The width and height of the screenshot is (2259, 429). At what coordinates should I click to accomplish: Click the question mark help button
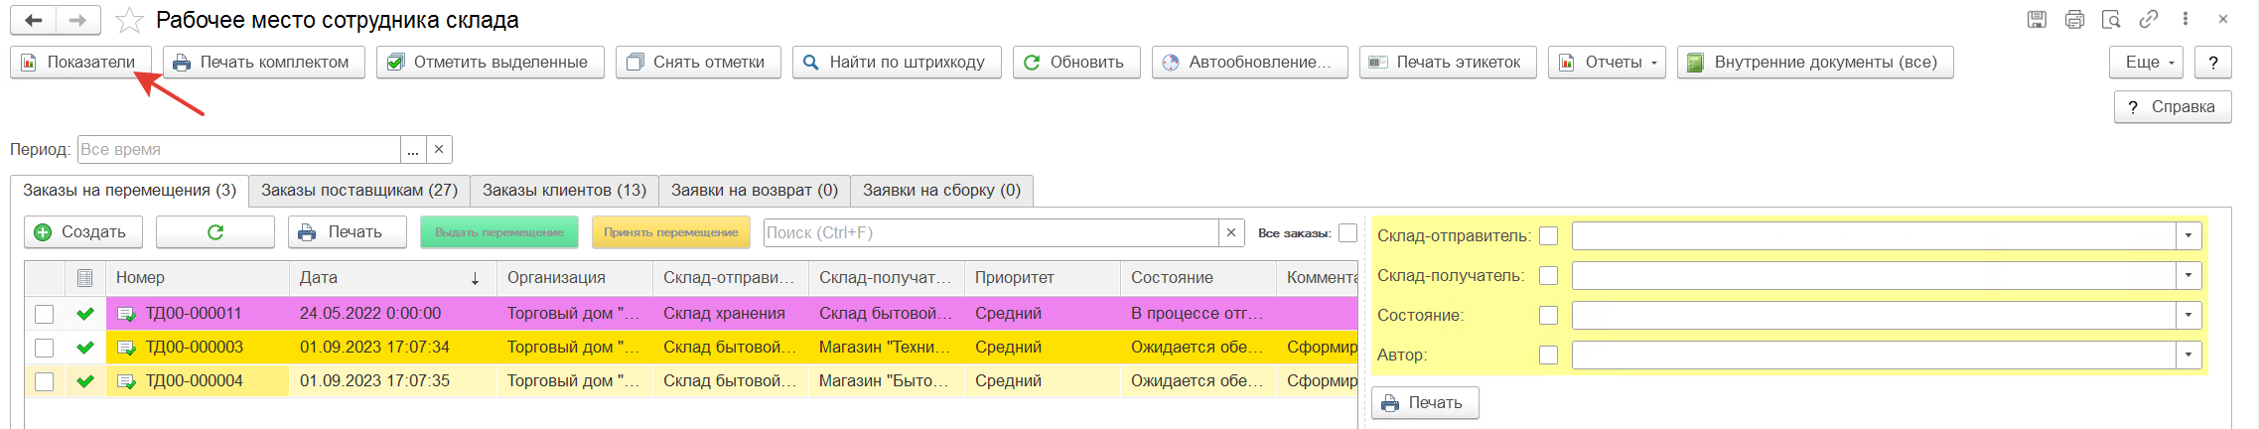pos(2213,62)
